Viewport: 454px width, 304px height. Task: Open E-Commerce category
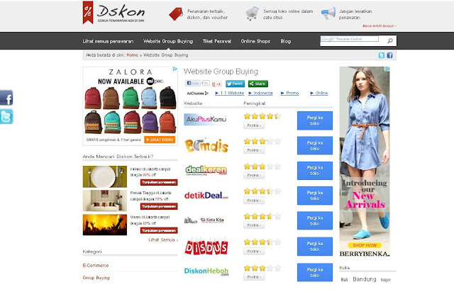96,265
